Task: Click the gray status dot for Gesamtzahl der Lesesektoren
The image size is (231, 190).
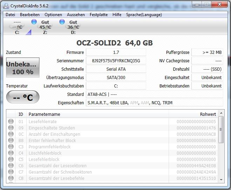Action: tap(11, 166)
